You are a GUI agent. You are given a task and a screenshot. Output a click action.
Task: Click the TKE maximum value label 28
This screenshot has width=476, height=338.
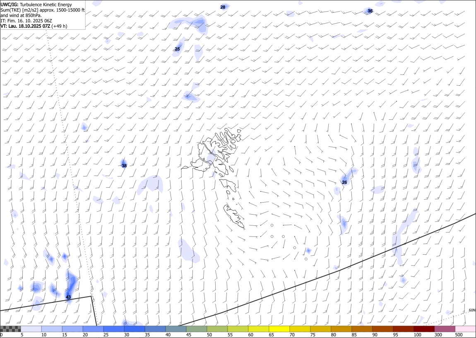[x=223, y=7]
